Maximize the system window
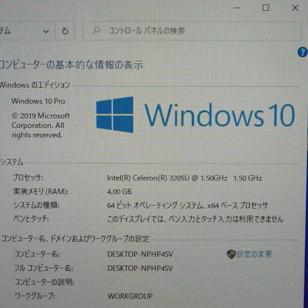This screenshot has height=308, width=308. pyautogui.click(x=266, y=8)
